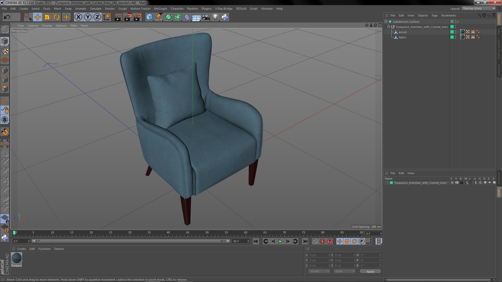Go to start of animation
Viewport: 502px width, 282px height.
click(x=256, y=242)
